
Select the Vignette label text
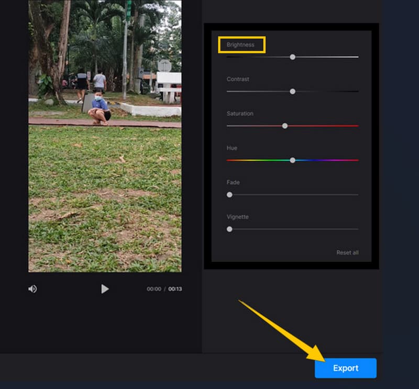coord(237,217)
